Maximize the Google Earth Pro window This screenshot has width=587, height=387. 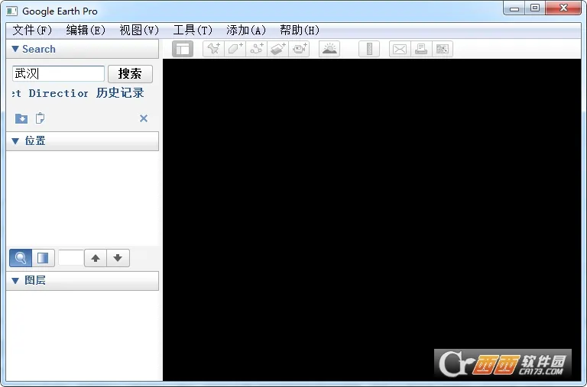point(535,8)
